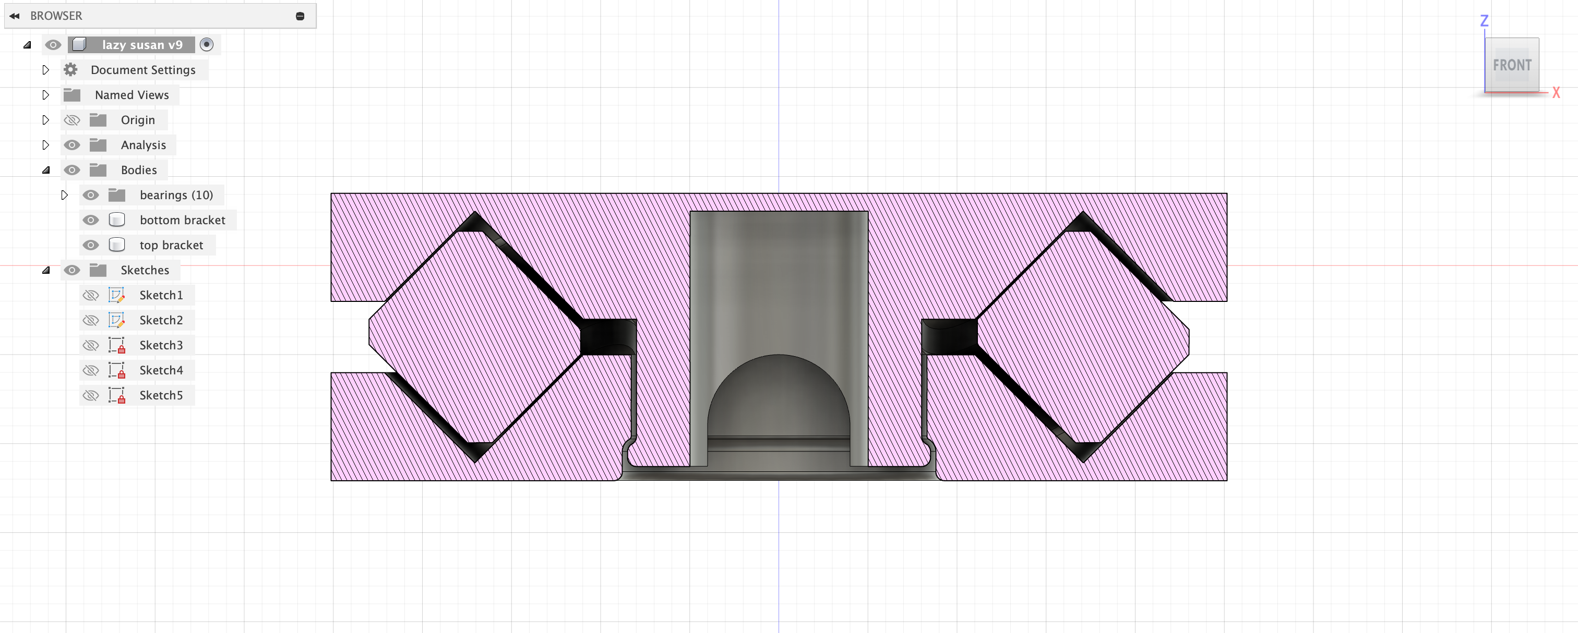Expand the Named Views folder
Image resolution: width=1578 pixels, height=633 pixels.
(46, 95)
